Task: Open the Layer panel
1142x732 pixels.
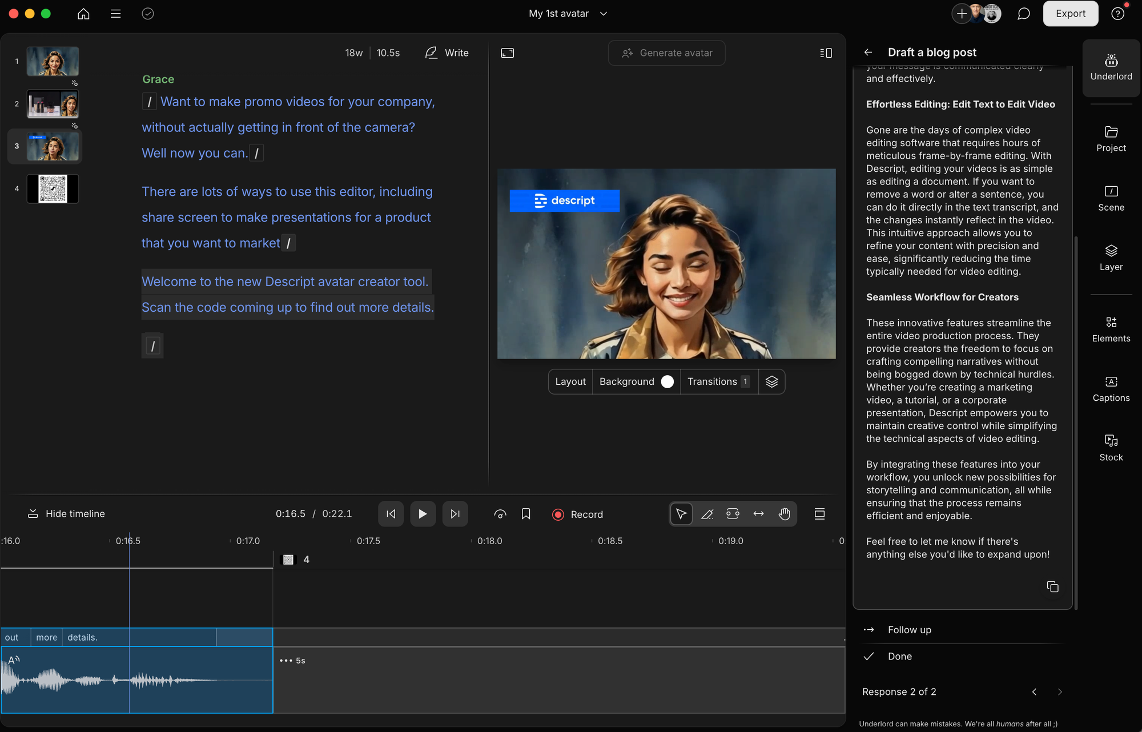Action: coord(1111,258)
